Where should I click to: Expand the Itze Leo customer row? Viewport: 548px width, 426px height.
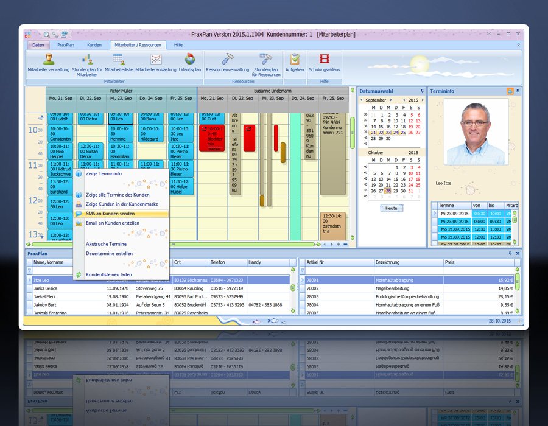click(29, 280)
